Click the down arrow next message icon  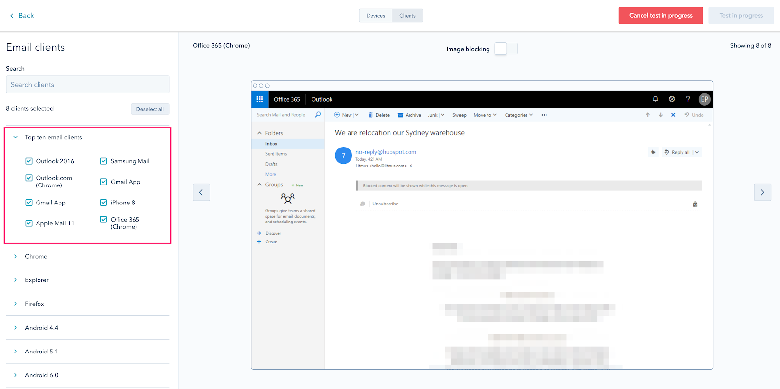661,115
